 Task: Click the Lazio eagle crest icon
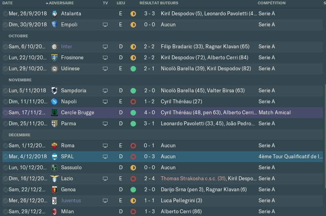coord(54,179)
